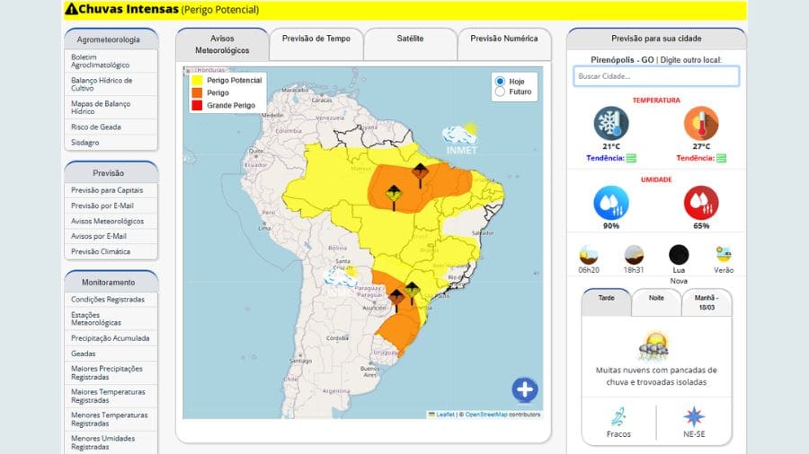Open the Avisos Meteorológicos tab
The width and height of the screenshot is (809, 454).
222,44
